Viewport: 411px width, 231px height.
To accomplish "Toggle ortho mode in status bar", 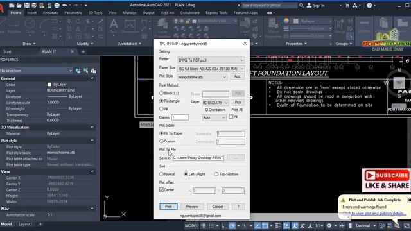I will (x=224, y=225).
